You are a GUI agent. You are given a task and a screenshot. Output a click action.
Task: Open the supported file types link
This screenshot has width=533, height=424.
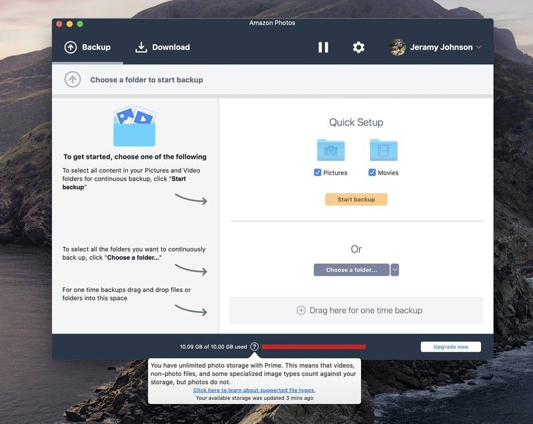(x=255, y=390)
